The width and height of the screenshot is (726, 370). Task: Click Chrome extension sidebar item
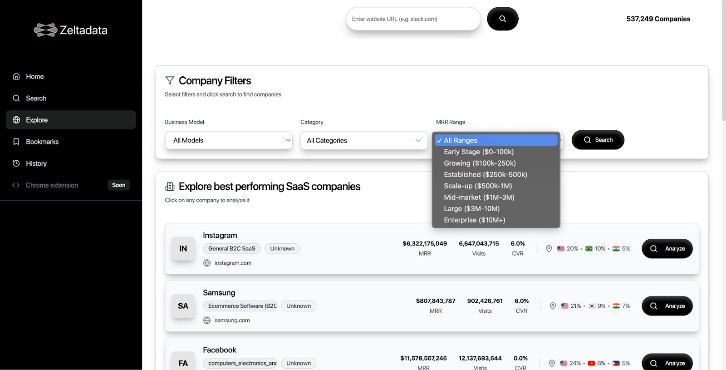71,185
